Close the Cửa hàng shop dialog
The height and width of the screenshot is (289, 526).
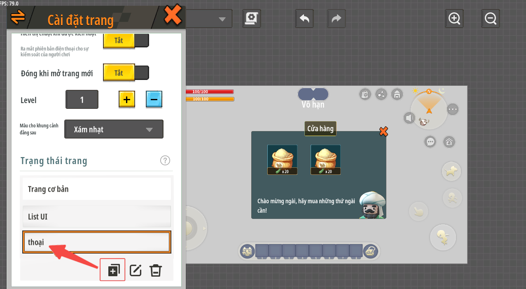coord(383,132)
